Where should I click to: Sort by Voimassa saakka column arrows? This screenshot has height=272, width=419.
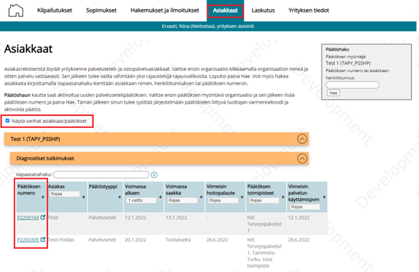point(201,197)
